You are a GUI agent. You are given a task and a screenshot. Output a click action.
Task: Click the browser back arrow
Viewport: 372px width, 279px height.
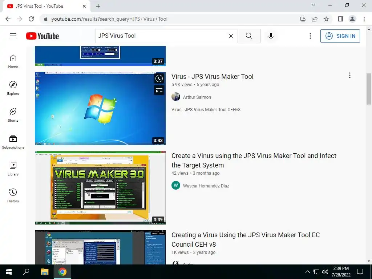8,19
